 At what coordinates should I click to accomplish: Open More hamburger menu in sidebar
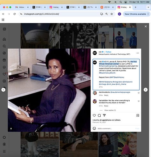pos(4,151)
